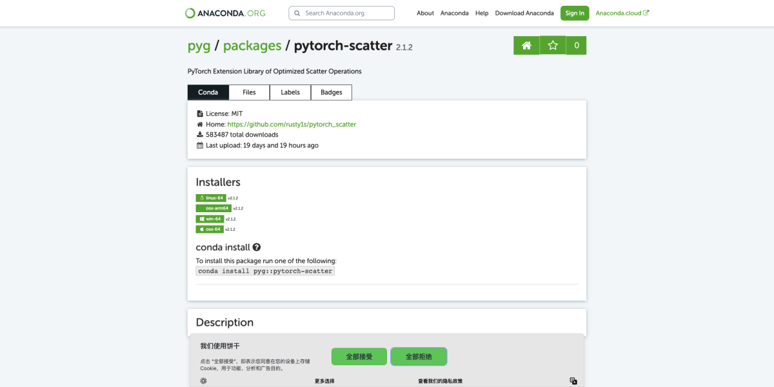Switch to the Labels tab
The width and height of the screenshot is (774, 387).
290,92
